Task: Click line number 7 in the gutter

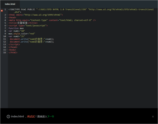Action: (5, 28)
